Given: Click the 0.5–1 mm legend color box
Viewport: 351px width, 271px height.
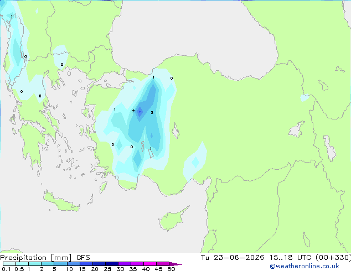Looking at the screenshot, I should click(x=22, y=264).
